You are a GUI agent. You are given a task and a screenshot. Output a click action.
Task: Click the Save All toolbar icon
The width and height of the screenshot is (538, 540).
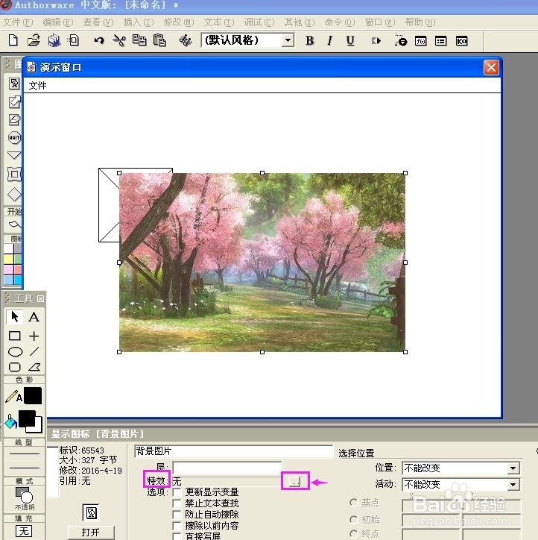coord(54,40)
